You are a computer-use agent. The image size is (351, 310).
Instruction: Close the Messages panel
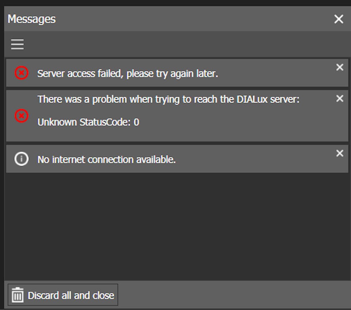coord(339,19)
